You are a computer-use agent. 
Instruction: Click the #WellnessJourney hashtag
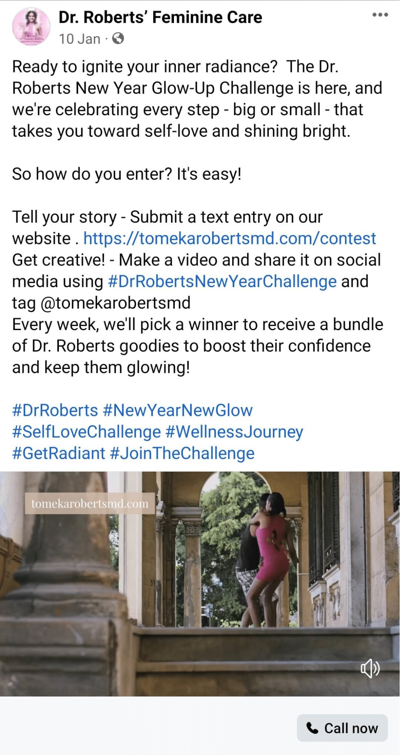234,432
